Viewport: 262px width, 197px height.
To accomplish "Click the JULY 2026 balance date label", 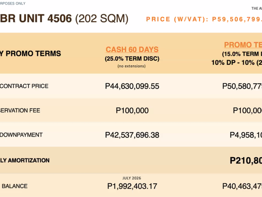I will 132,178.
